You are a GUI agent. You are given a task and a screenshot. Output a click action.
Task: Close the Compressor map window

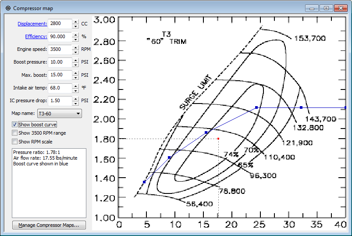341,8
